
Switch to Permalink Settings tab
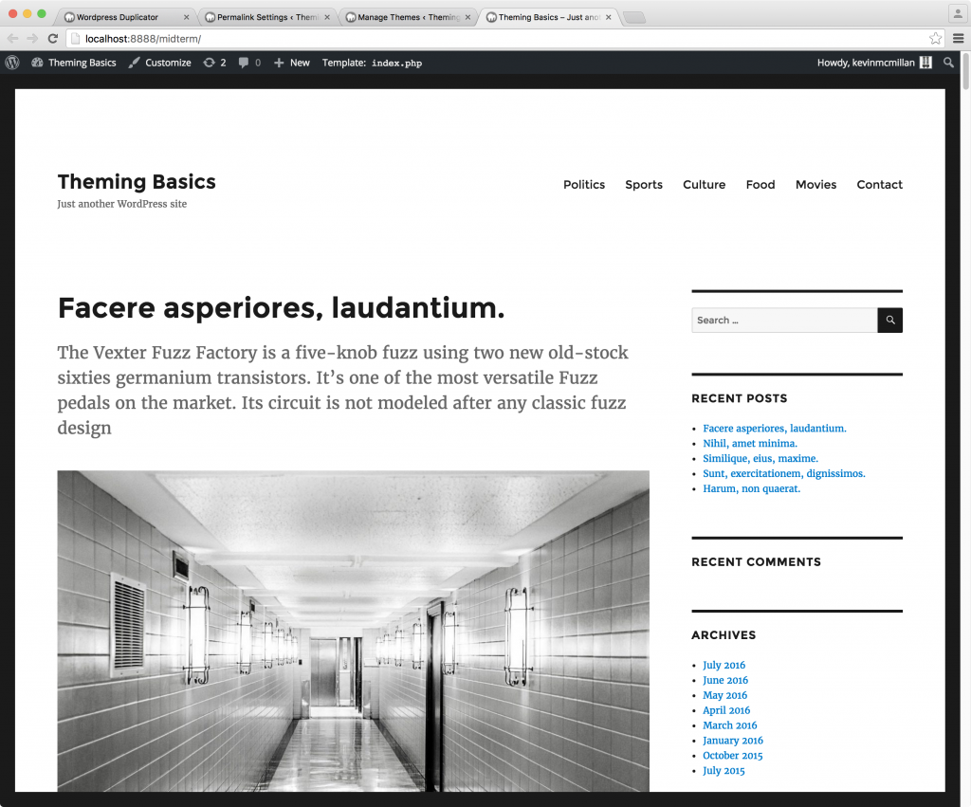(267, 17)
